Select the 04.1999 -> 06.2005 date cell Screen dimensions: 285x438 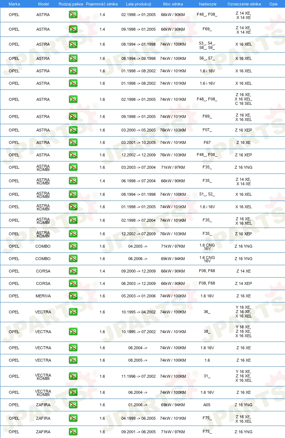(138, 418)
